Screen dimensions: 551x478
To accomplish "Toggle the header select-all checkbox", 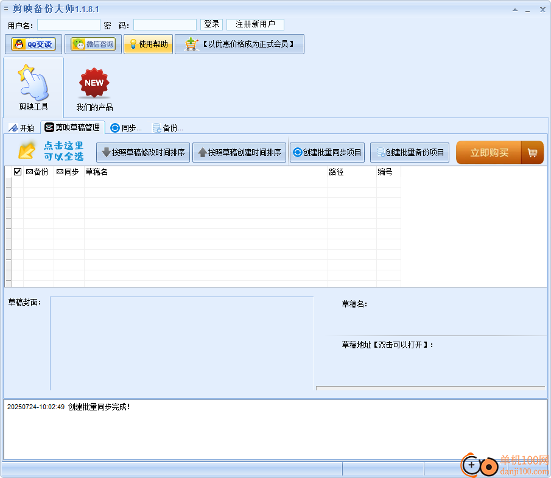I will pos(18,172).
